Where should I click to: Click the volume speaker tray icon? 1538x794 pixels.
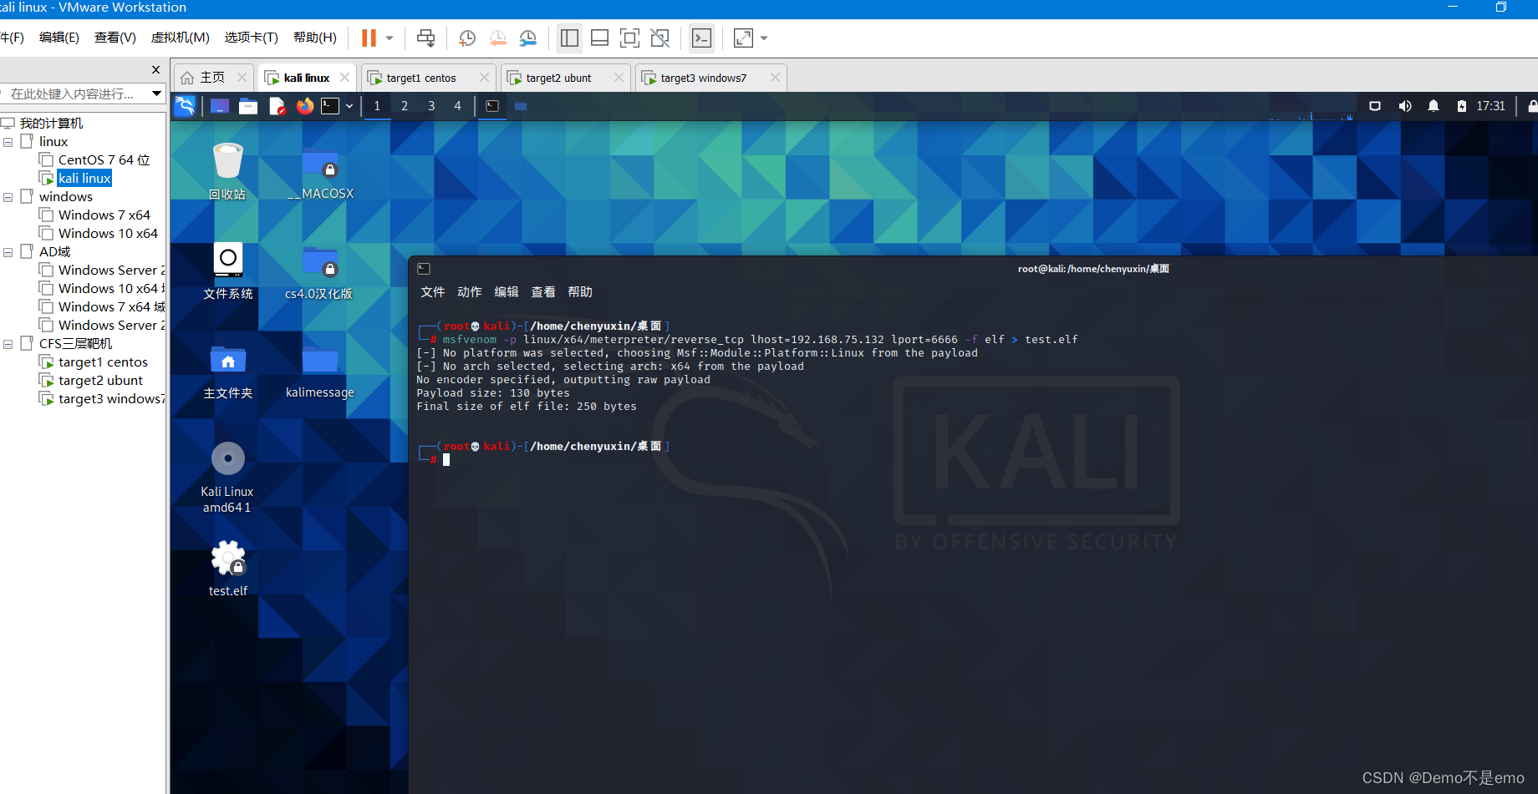pos(1405,106)
